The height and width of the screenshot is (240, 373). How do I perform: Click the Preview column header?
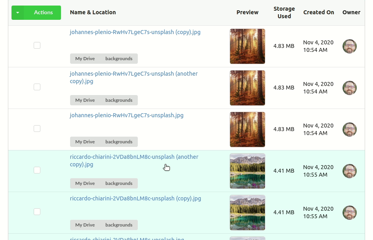(x=247, y=12)
